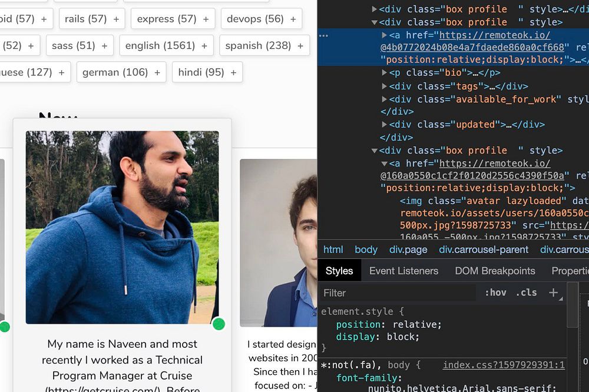589x392 pixels.
Task: Select body in the breadcrumb bar
Action: [x=366, y=250]
